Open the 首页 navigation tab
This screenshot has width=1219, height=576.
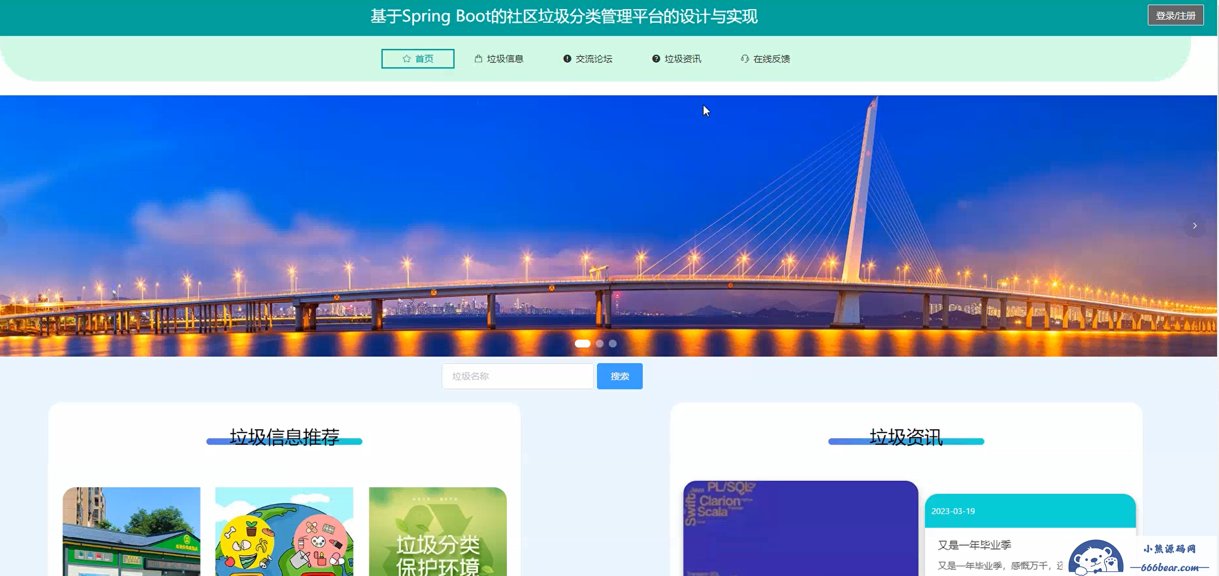418,59
